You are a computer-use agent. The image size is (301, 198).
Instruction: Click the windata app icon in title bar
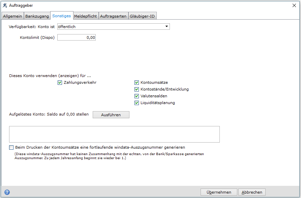point(5,5)
